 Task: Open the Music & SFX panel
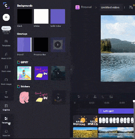point(6,56)
